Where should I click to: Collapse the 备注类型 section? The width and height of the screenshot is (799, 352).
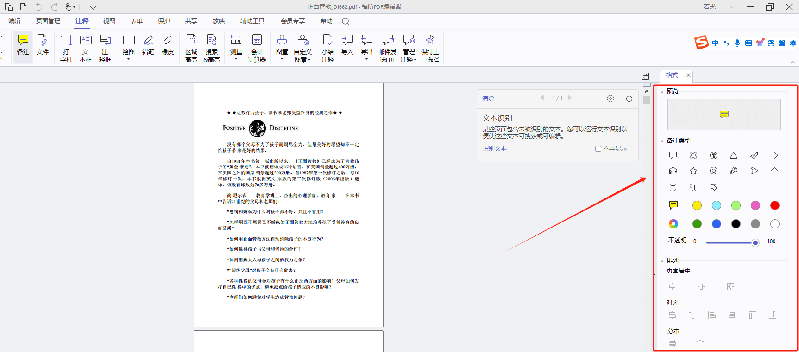coord(661,141)
